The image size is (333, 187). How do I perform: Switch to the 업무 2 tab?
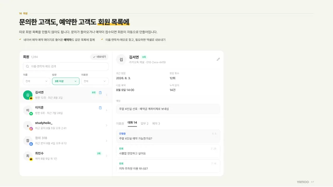[x=144, y=124]
